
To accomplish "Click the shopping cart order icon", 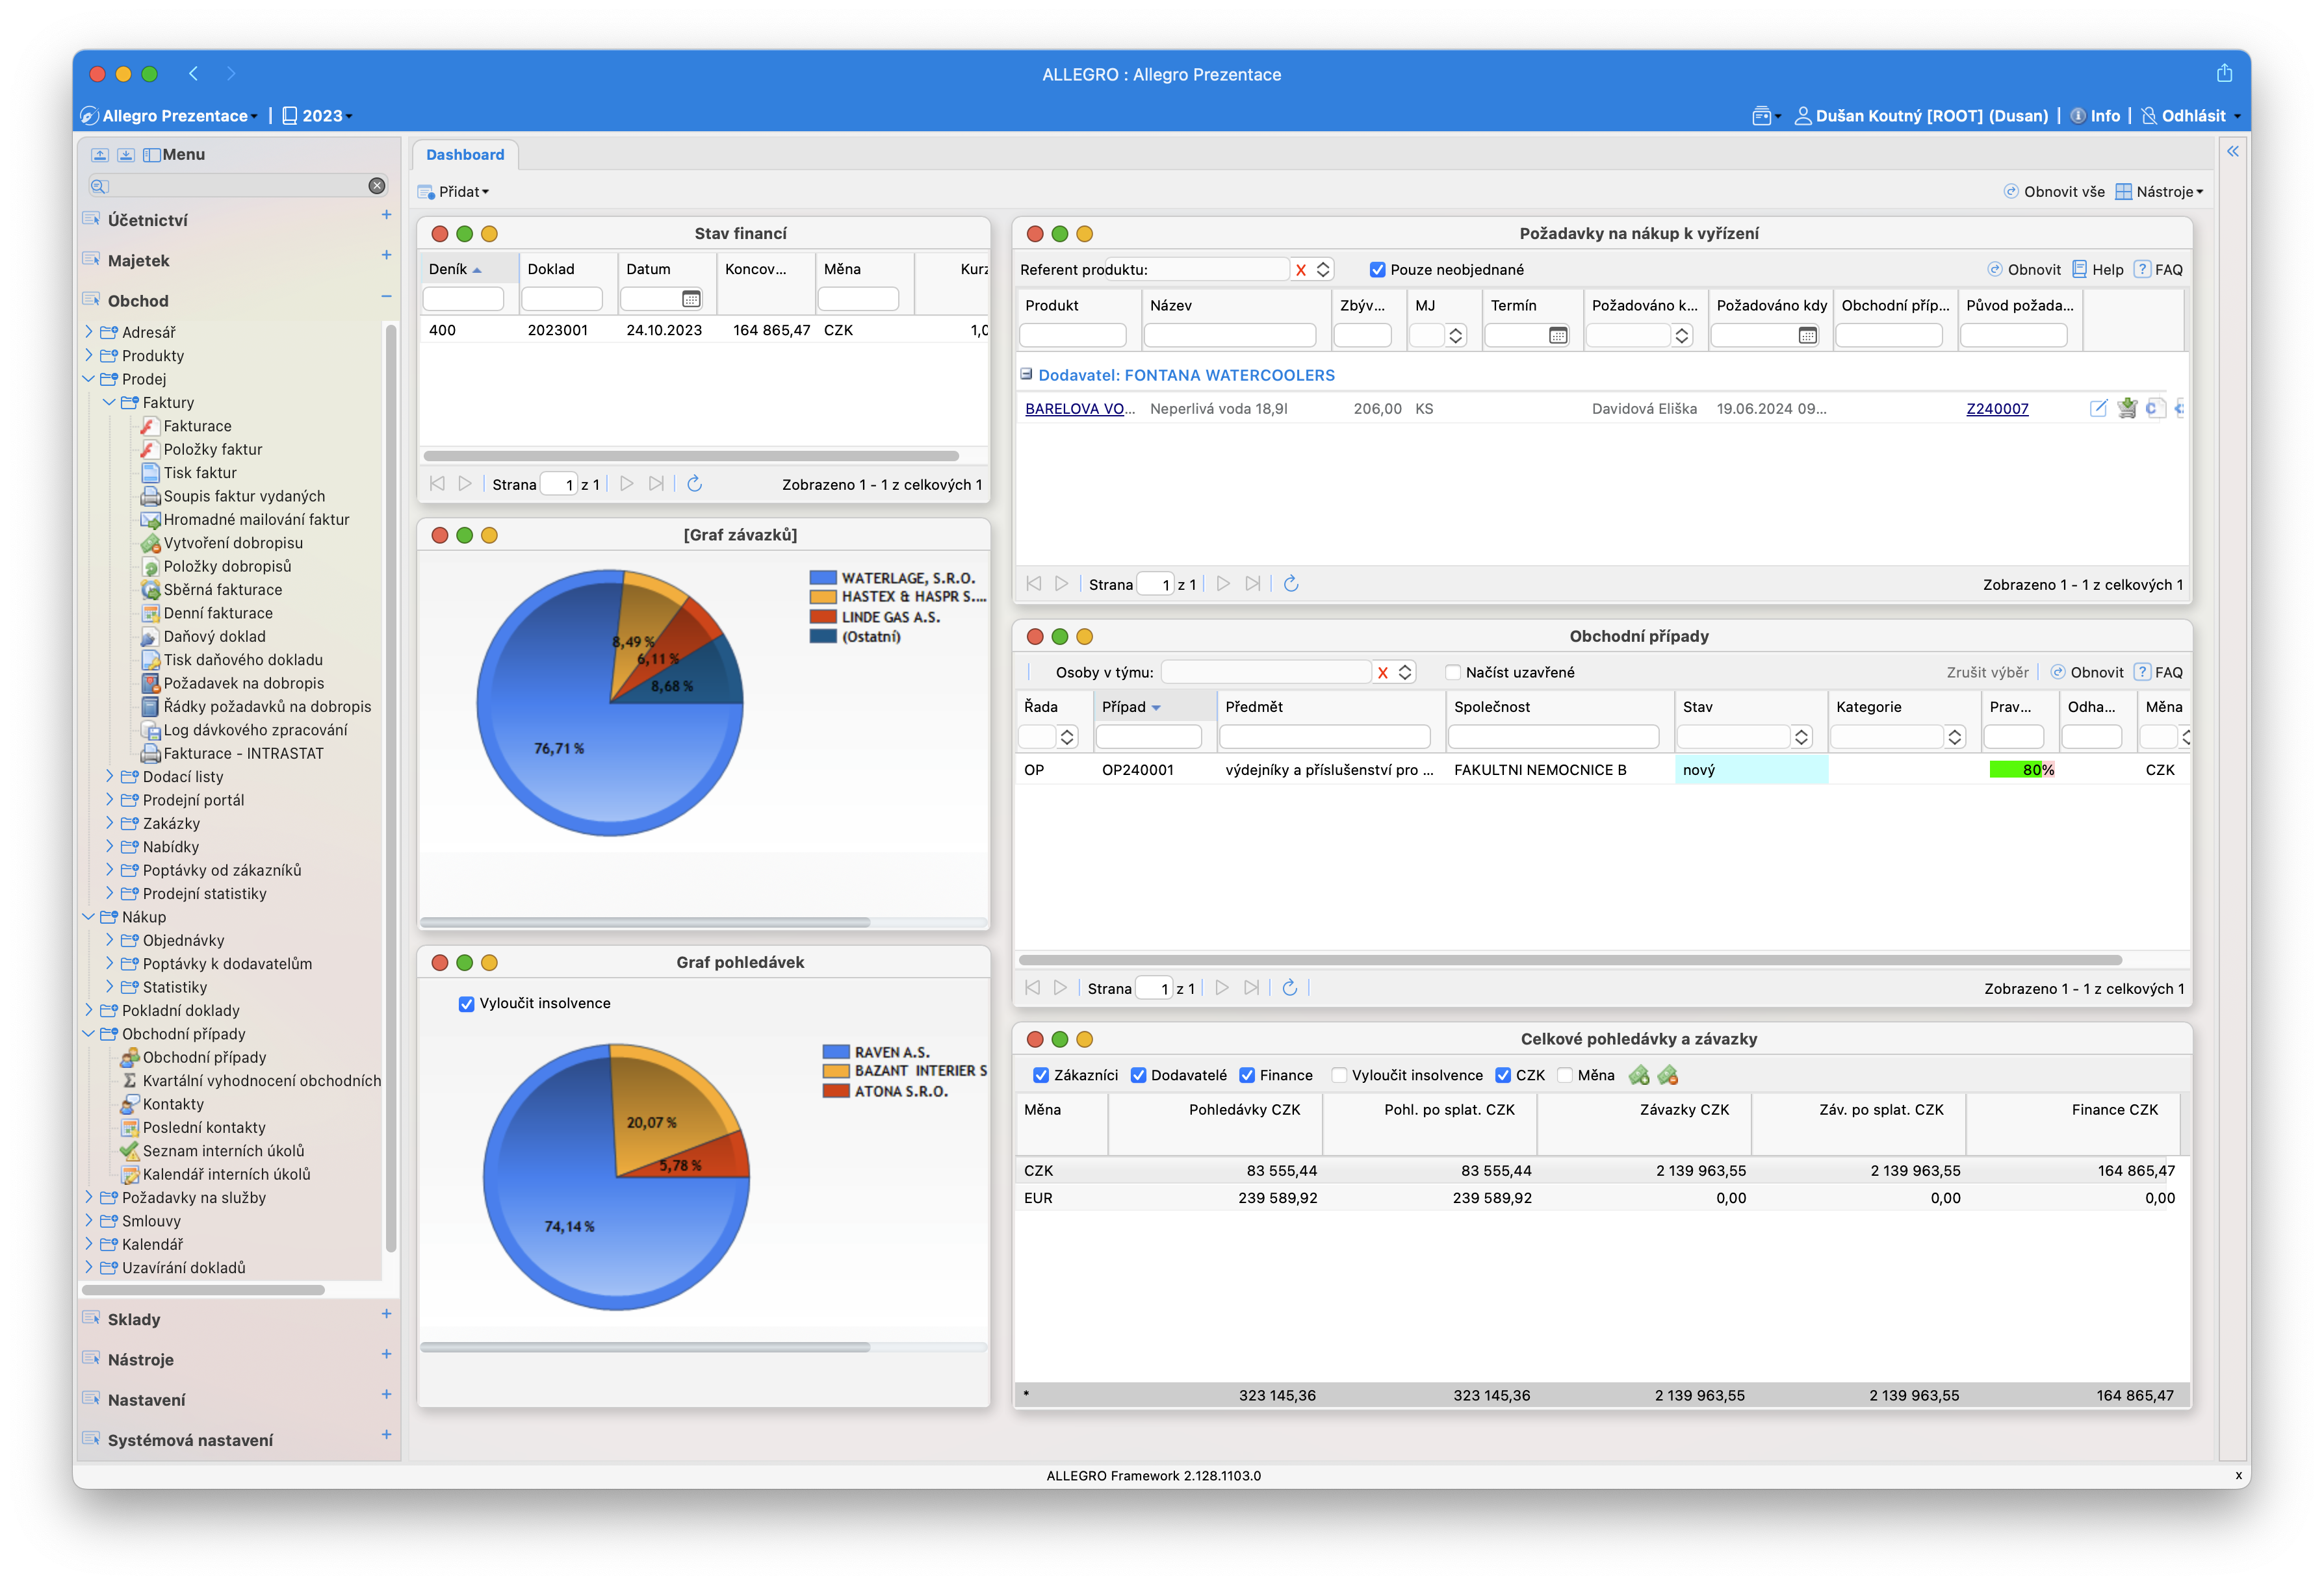I will coord(2127,408).
